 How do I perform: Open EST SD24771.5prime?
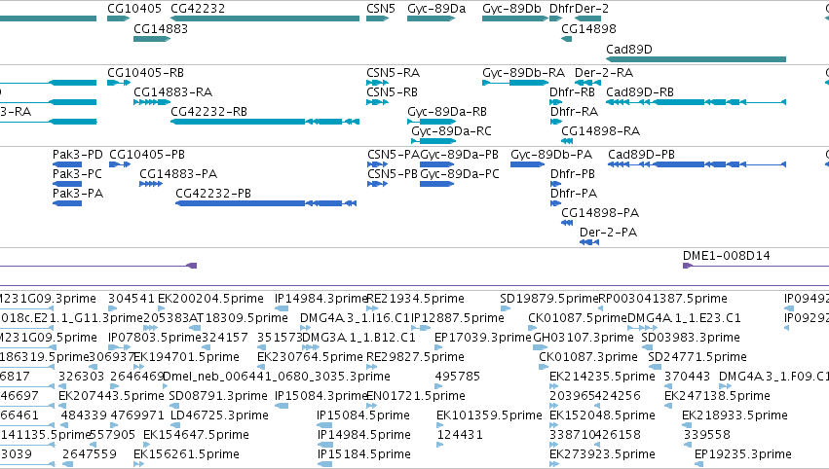pyautogui.click(x=697, y=357)
